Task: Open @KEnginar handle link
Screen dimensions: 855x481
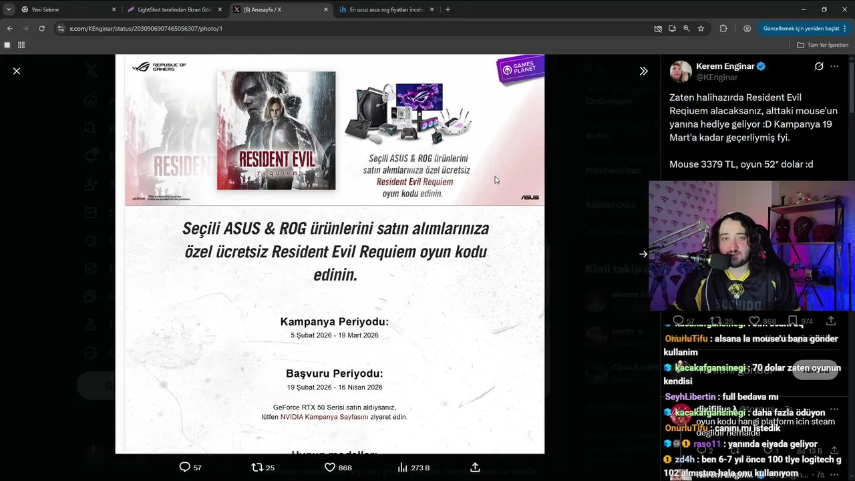Action: click(717, 77)
